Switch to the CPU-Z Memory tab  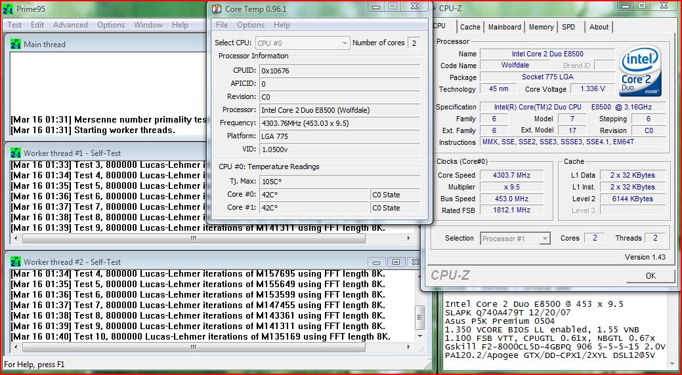pos(541,27)
